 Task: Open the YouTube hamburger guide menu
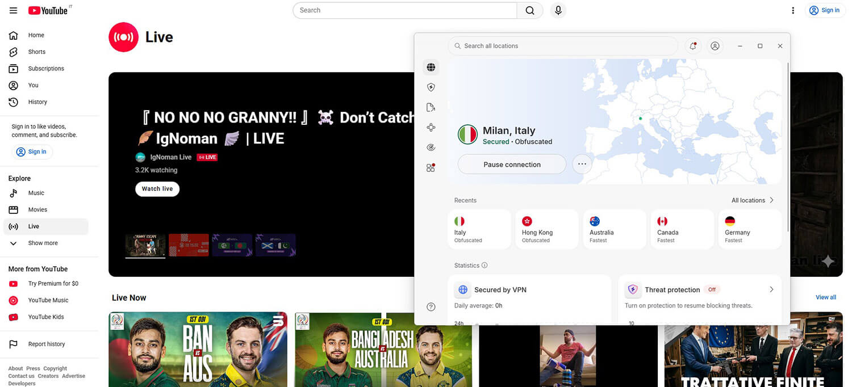tap(13, 10)
